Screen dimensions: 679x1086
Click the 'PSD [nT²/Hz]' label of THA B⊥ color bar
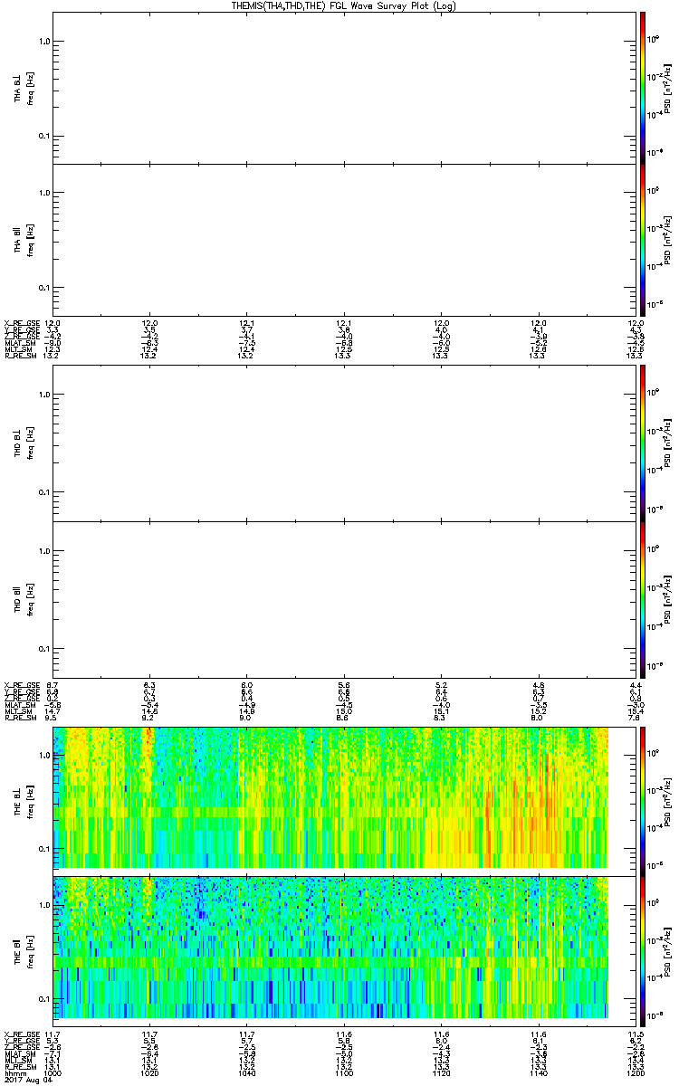666,88
